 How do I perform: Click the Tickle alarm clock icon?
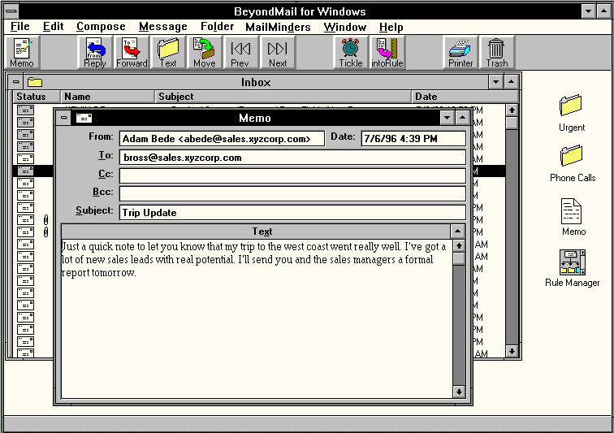point(351,53)
